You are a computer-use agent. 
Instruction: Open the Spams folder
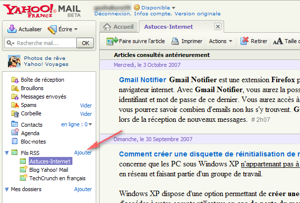(29, 105)
